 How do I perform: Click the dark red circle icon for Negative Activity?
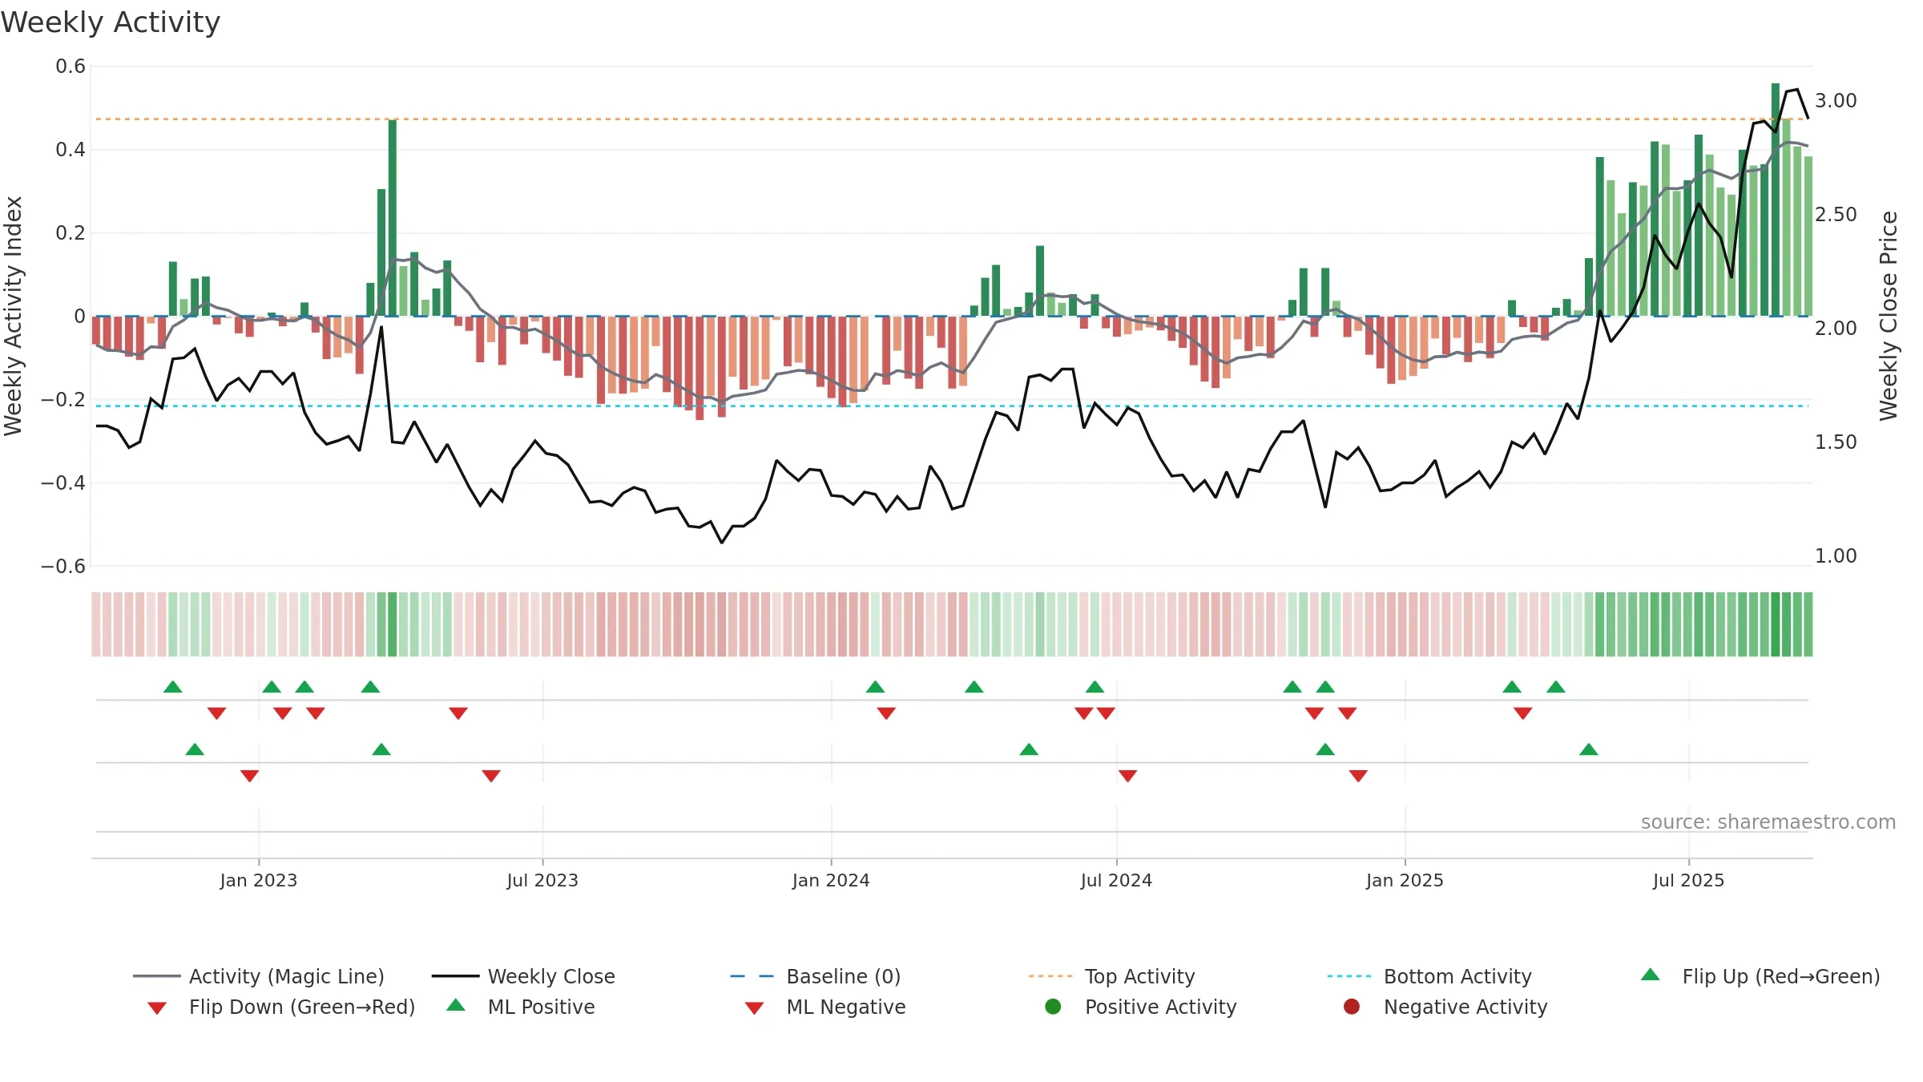pyautogui.click(x=1352, y=1007)
